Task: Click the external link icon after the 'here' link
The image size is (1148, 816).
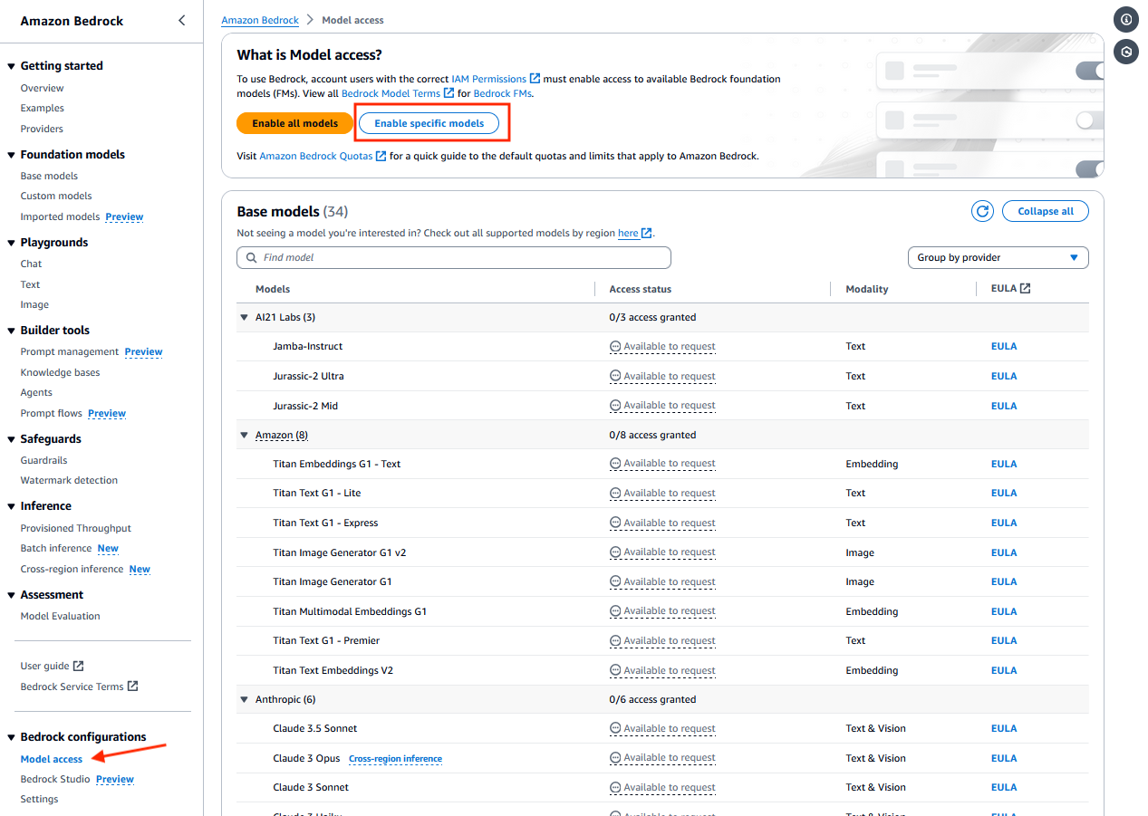Action: pyautogui.click(x=647, y=233)
